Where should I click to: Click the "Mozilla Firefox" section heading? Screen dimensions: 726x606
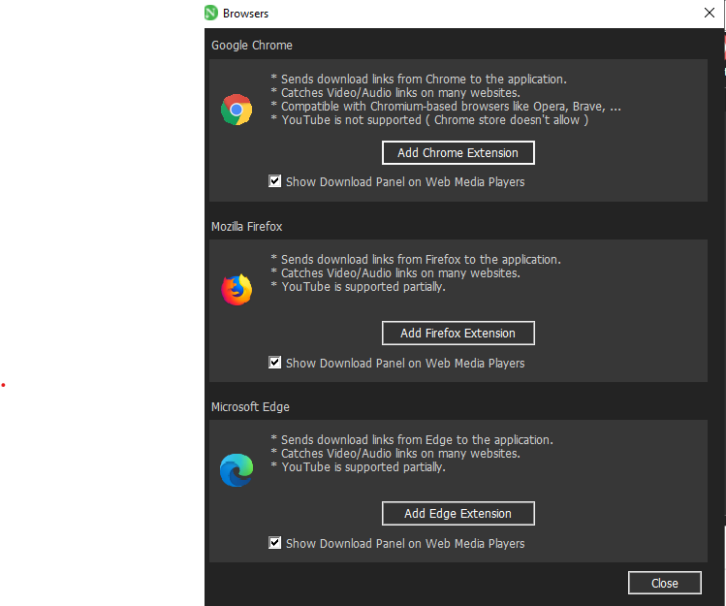coord(247,227)
